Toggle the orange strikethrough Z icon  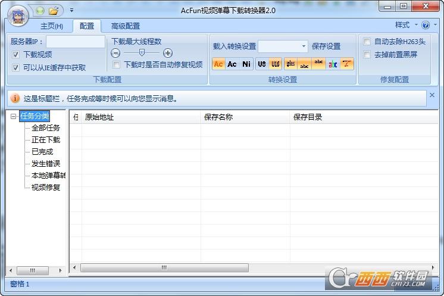click(x=346, y=64)
